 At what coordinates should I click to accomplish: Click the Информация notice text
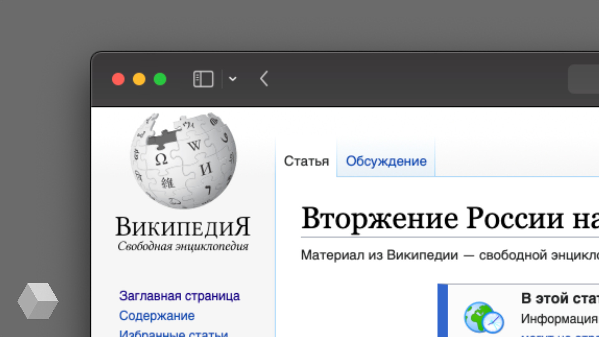tap(559, 319)
